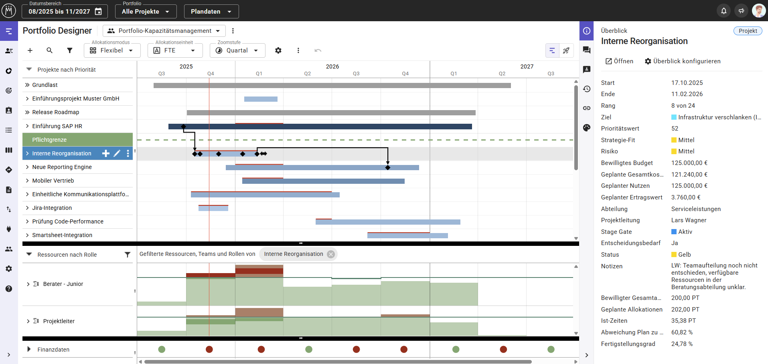Open the Plandaten menu
The height and width of the screenshot is (364, 768).
tap(211, 12)
